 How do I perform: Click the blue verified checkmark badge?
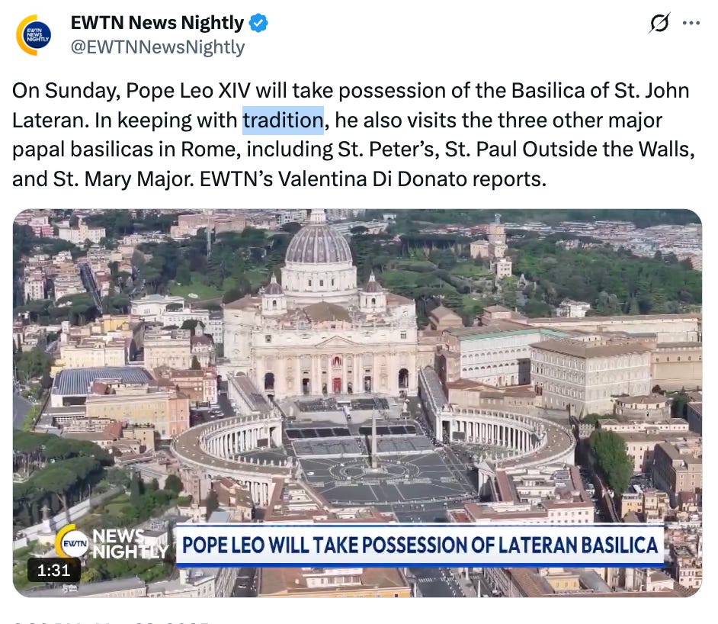258,23
